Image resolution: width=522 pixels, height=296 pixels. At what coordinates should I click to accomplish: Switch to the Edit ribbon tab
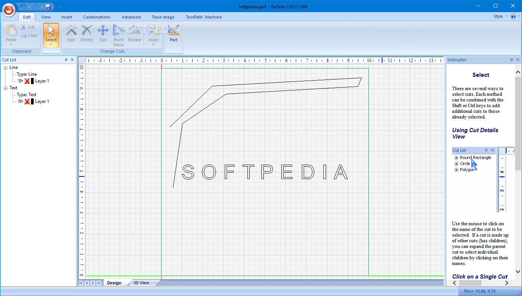pyautogui.click(x=27, y=17)
